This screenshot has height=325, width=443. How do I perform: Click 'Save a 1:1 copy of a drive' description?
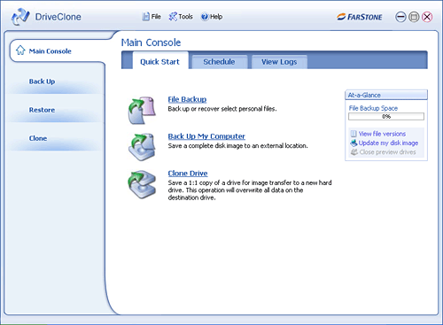point(250,190)
